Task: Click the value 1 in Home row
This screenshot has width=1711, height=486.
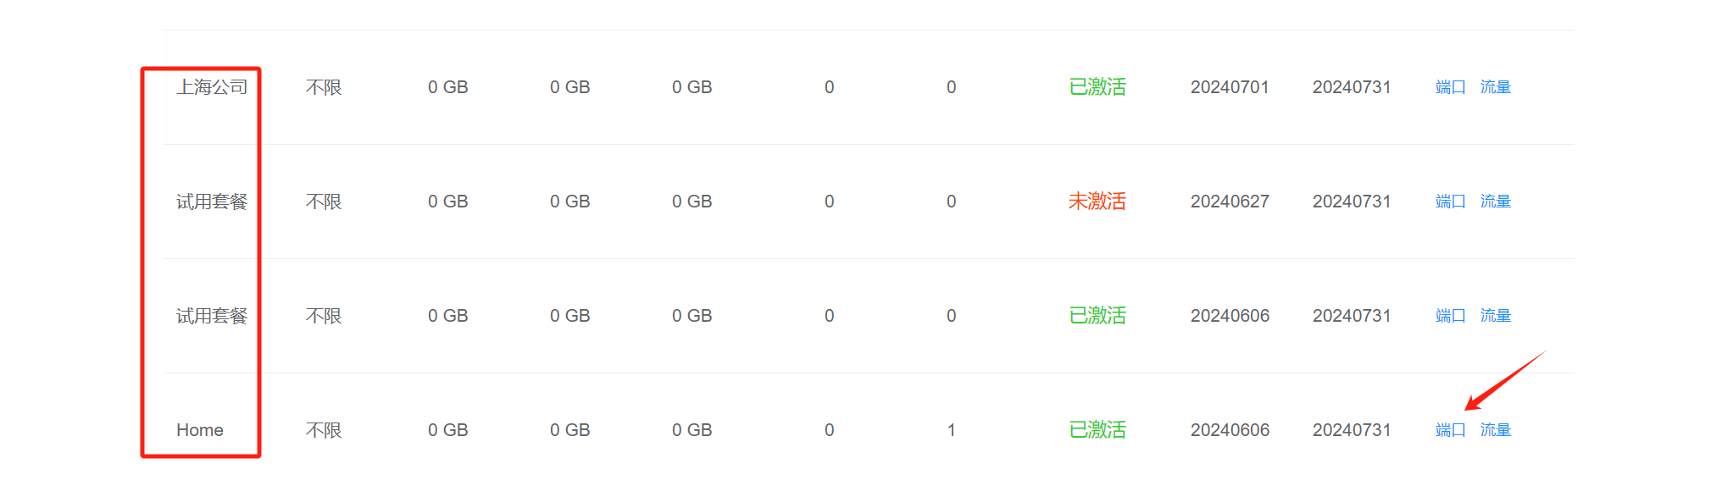Action: click(951, 430)
